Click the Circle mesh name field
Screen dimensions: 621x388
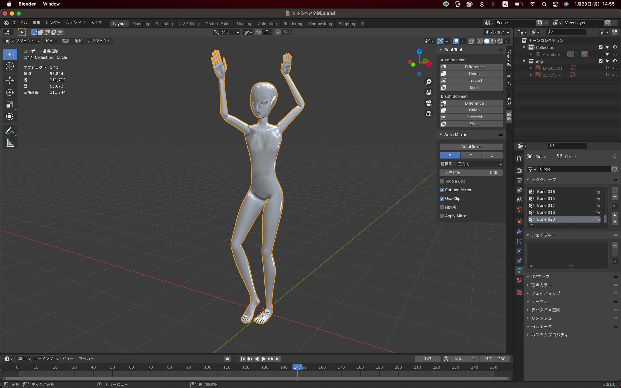[574, 169]
